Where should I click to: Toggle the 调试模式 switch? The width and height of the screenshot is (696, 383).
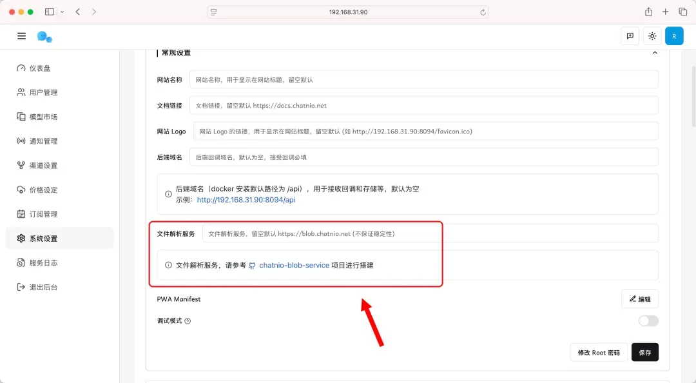pyautogui.click(x=648, y=321)
